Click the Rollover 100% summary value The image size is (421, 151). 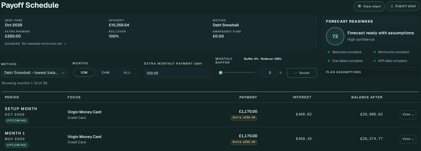114,36
